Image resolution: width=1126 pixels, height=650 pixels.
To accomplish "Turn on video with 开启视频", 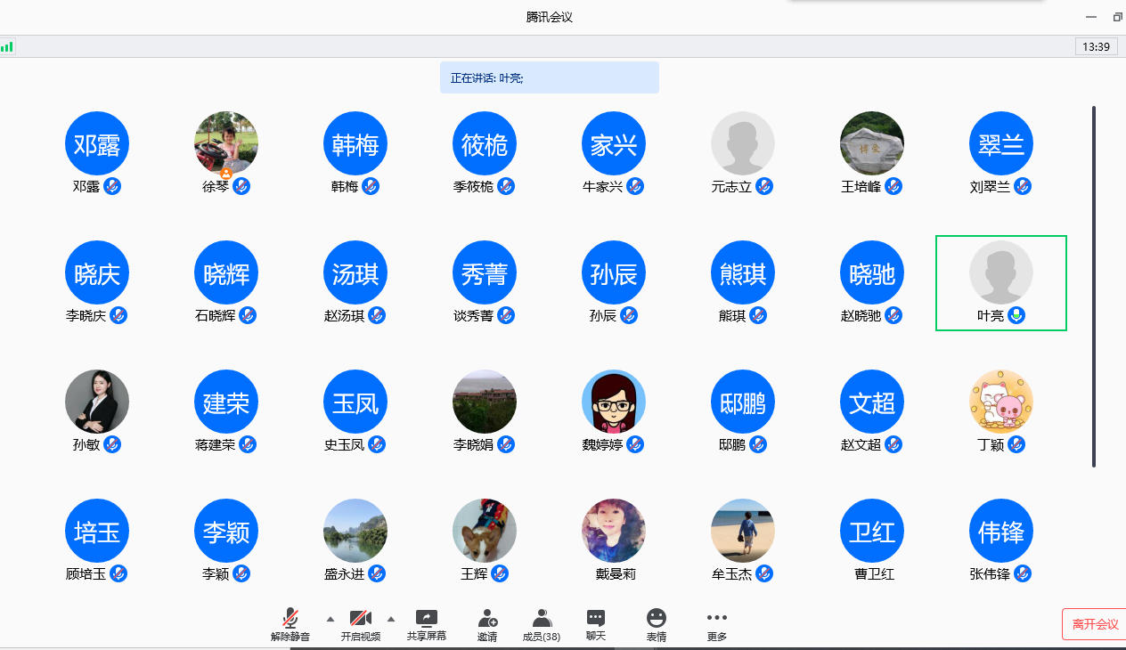I will tap(360, 619).
